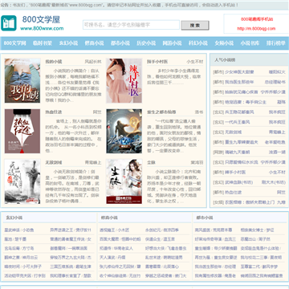View the 热血仕途 book cover
Screen dimensions: 289x289
click(x=22, y=131)
